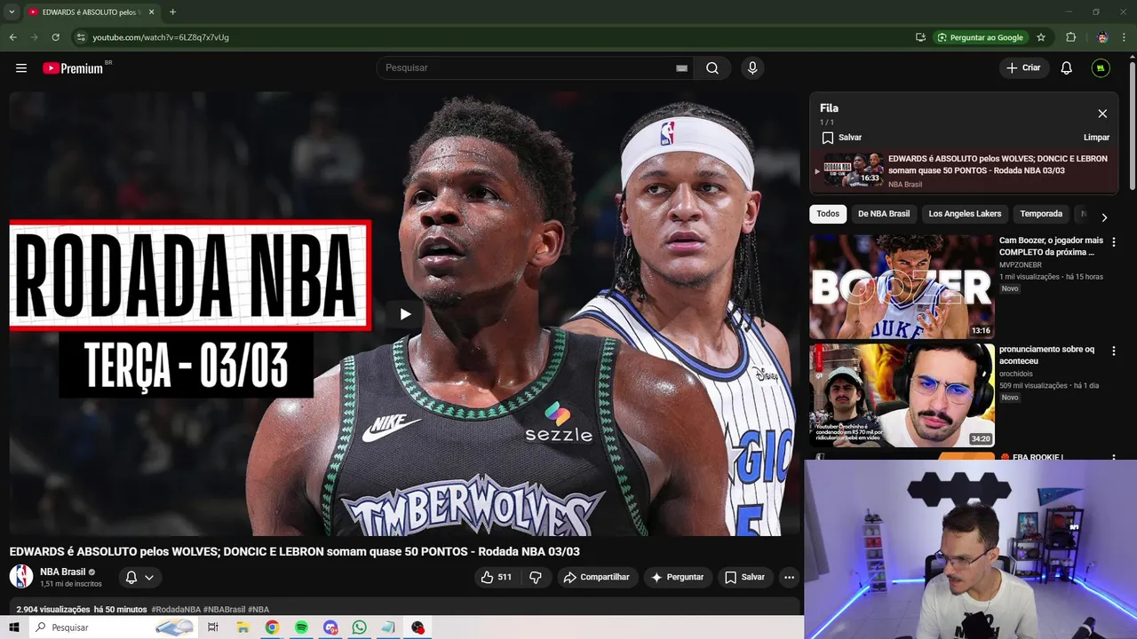
Task: Save the queue with Salvar in Fila
Action: click(842, 138)
